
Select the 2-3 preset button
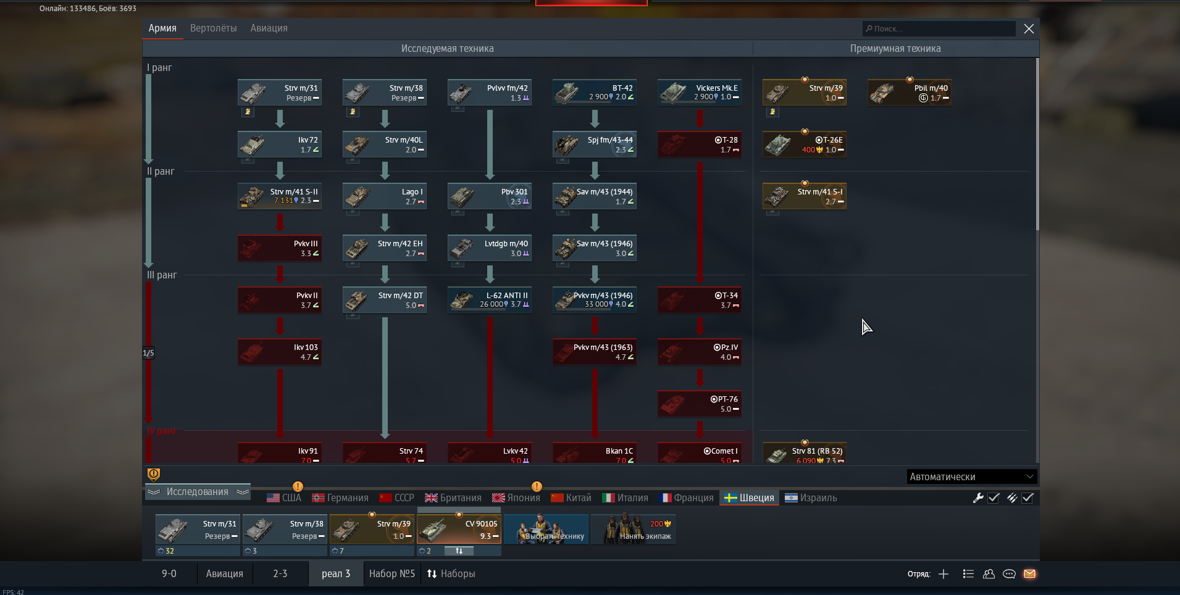pos(280,574)
